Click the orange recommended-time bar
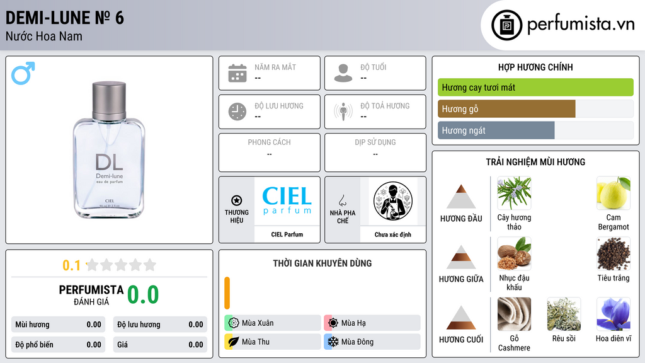 (x=227, y=293)
